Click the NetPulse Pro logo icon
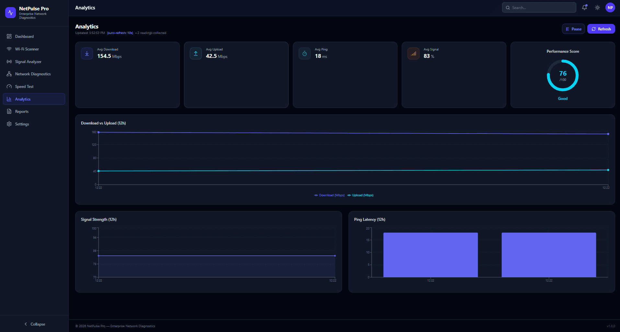The image size is (620, 332). (10, 13)
